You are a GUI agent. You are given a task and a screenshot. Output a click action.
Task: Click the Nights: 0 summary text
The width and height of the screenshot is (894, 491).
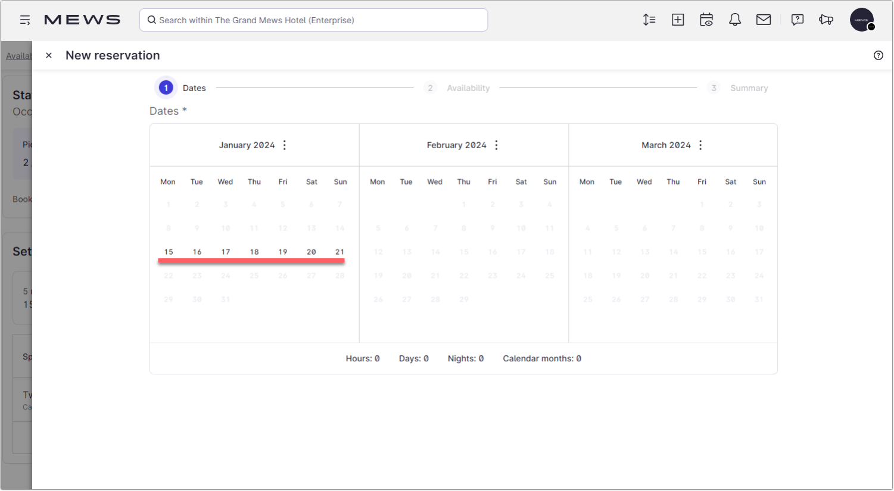pyautogui.click(x=466, y=359)
